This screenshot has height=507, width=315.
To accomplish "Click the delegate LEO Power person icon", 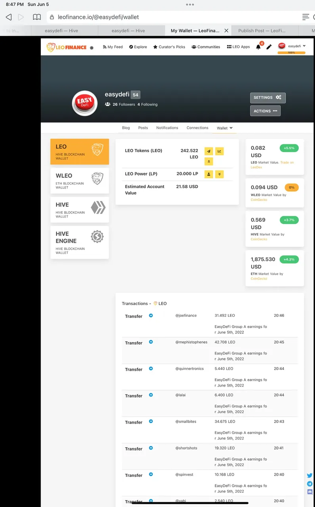I will click(x=209, y=174).
